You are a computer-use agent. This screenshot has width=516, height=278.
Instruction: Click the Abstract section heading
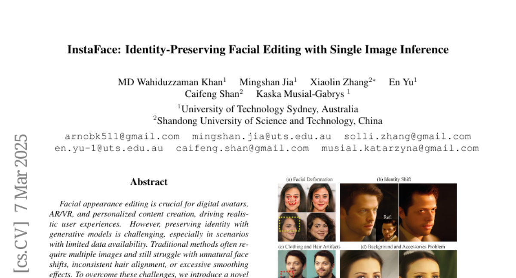click(x=149, y=182)
